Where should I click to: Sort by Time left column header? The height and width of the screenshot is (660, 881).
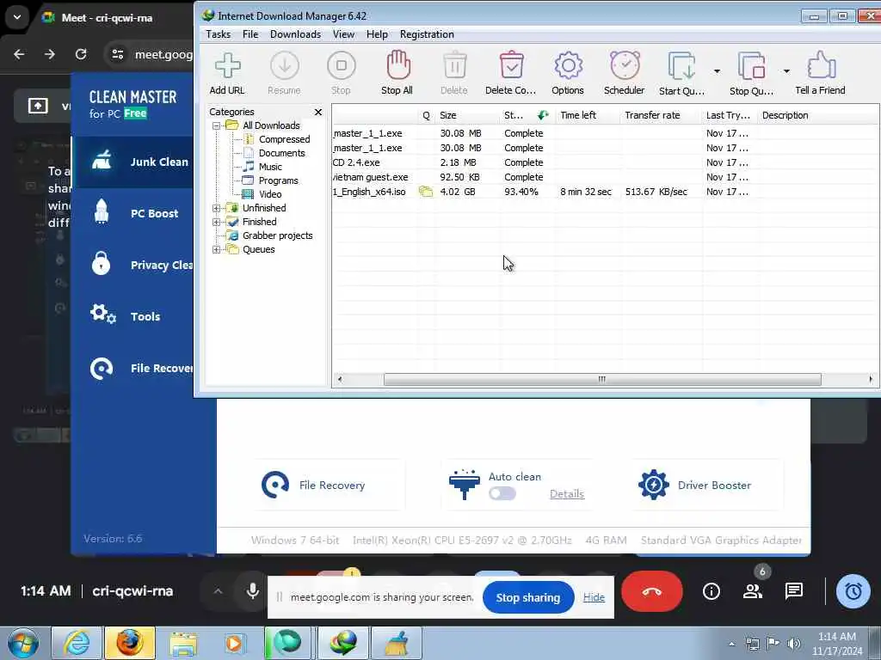588,115
